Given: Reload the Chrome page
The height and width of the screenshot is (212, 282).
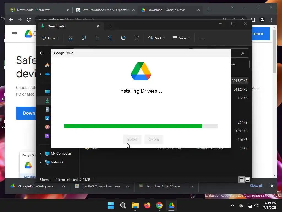Looking at the screenshot, I should click(29, 20).
